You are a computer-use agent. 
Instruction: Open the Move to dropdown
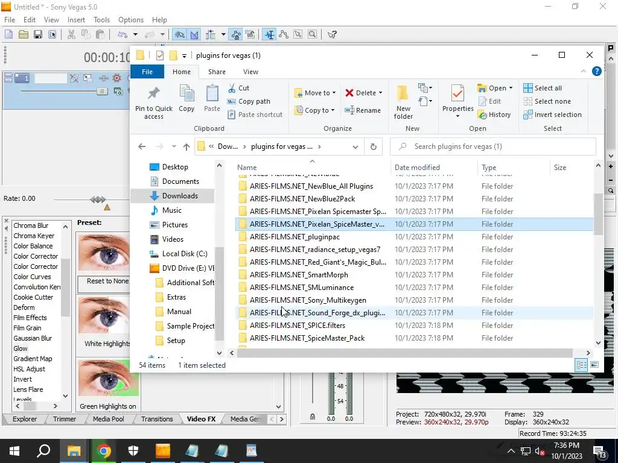(x=315, y=93)
